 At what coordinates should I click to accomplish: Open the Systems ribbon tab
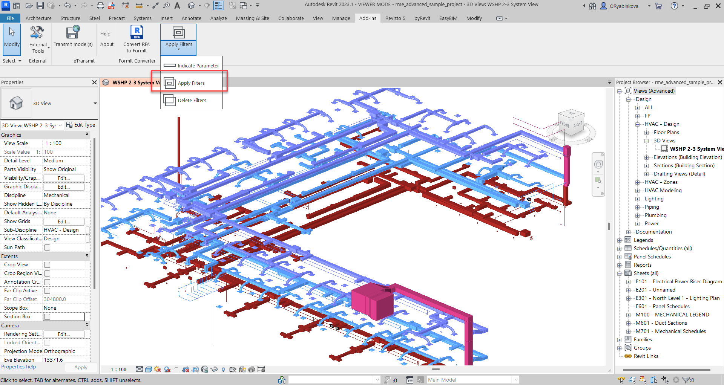pos(142,18)
